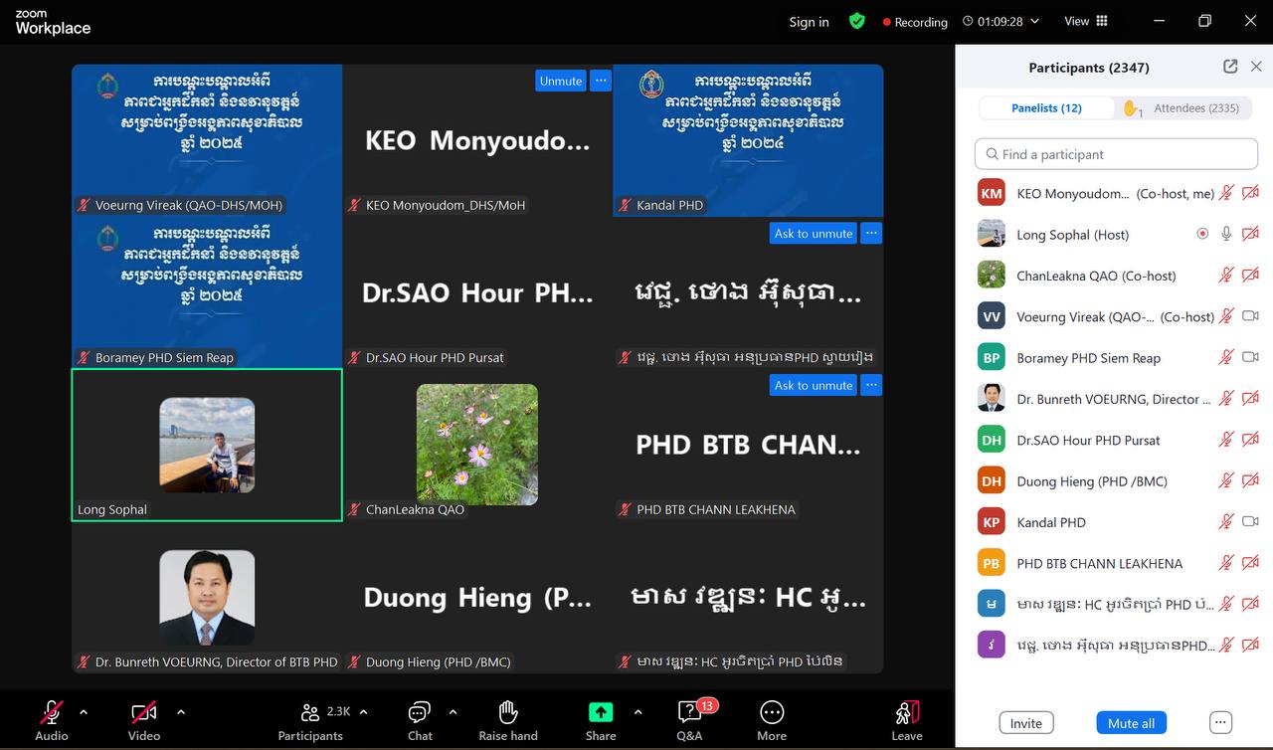Click the muted mic icon for Dr.SAO Hour PHD Pursat
This screenshot has height=750, width=1273.
[1226, 440]
